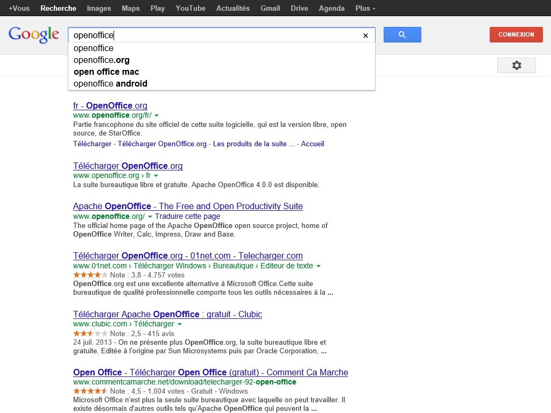The image size is (551, 413).
Task: Open YouTube from the top bar
Action: pyautogui.click(x=190, y=8)
